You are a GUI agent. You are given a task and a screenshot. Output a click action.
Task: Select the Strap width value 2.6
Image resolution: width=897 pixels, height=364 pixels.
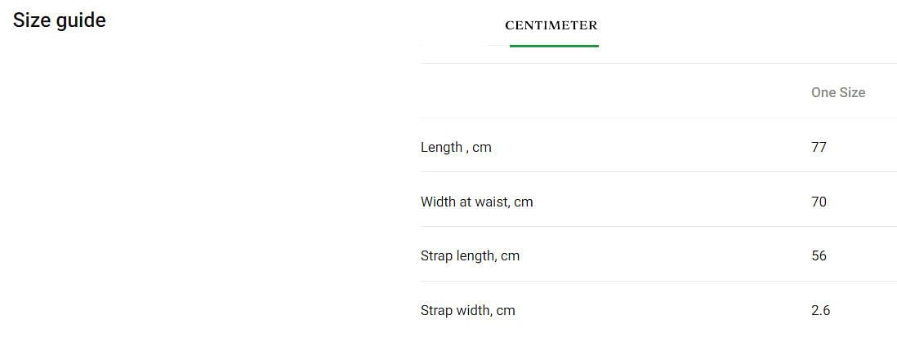tap(820, 311)
